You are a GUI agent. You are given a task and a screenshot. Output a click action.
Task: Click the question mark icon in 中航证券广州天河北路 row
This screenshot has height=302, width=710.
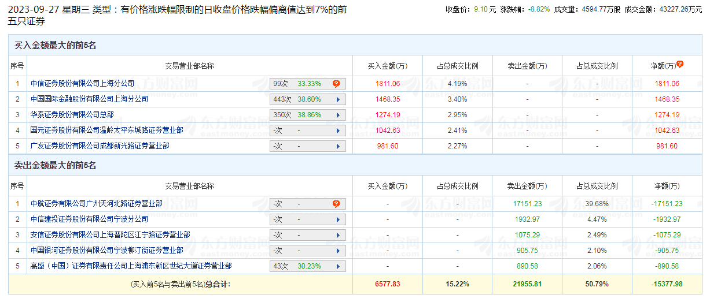click(x=336, y=204)
